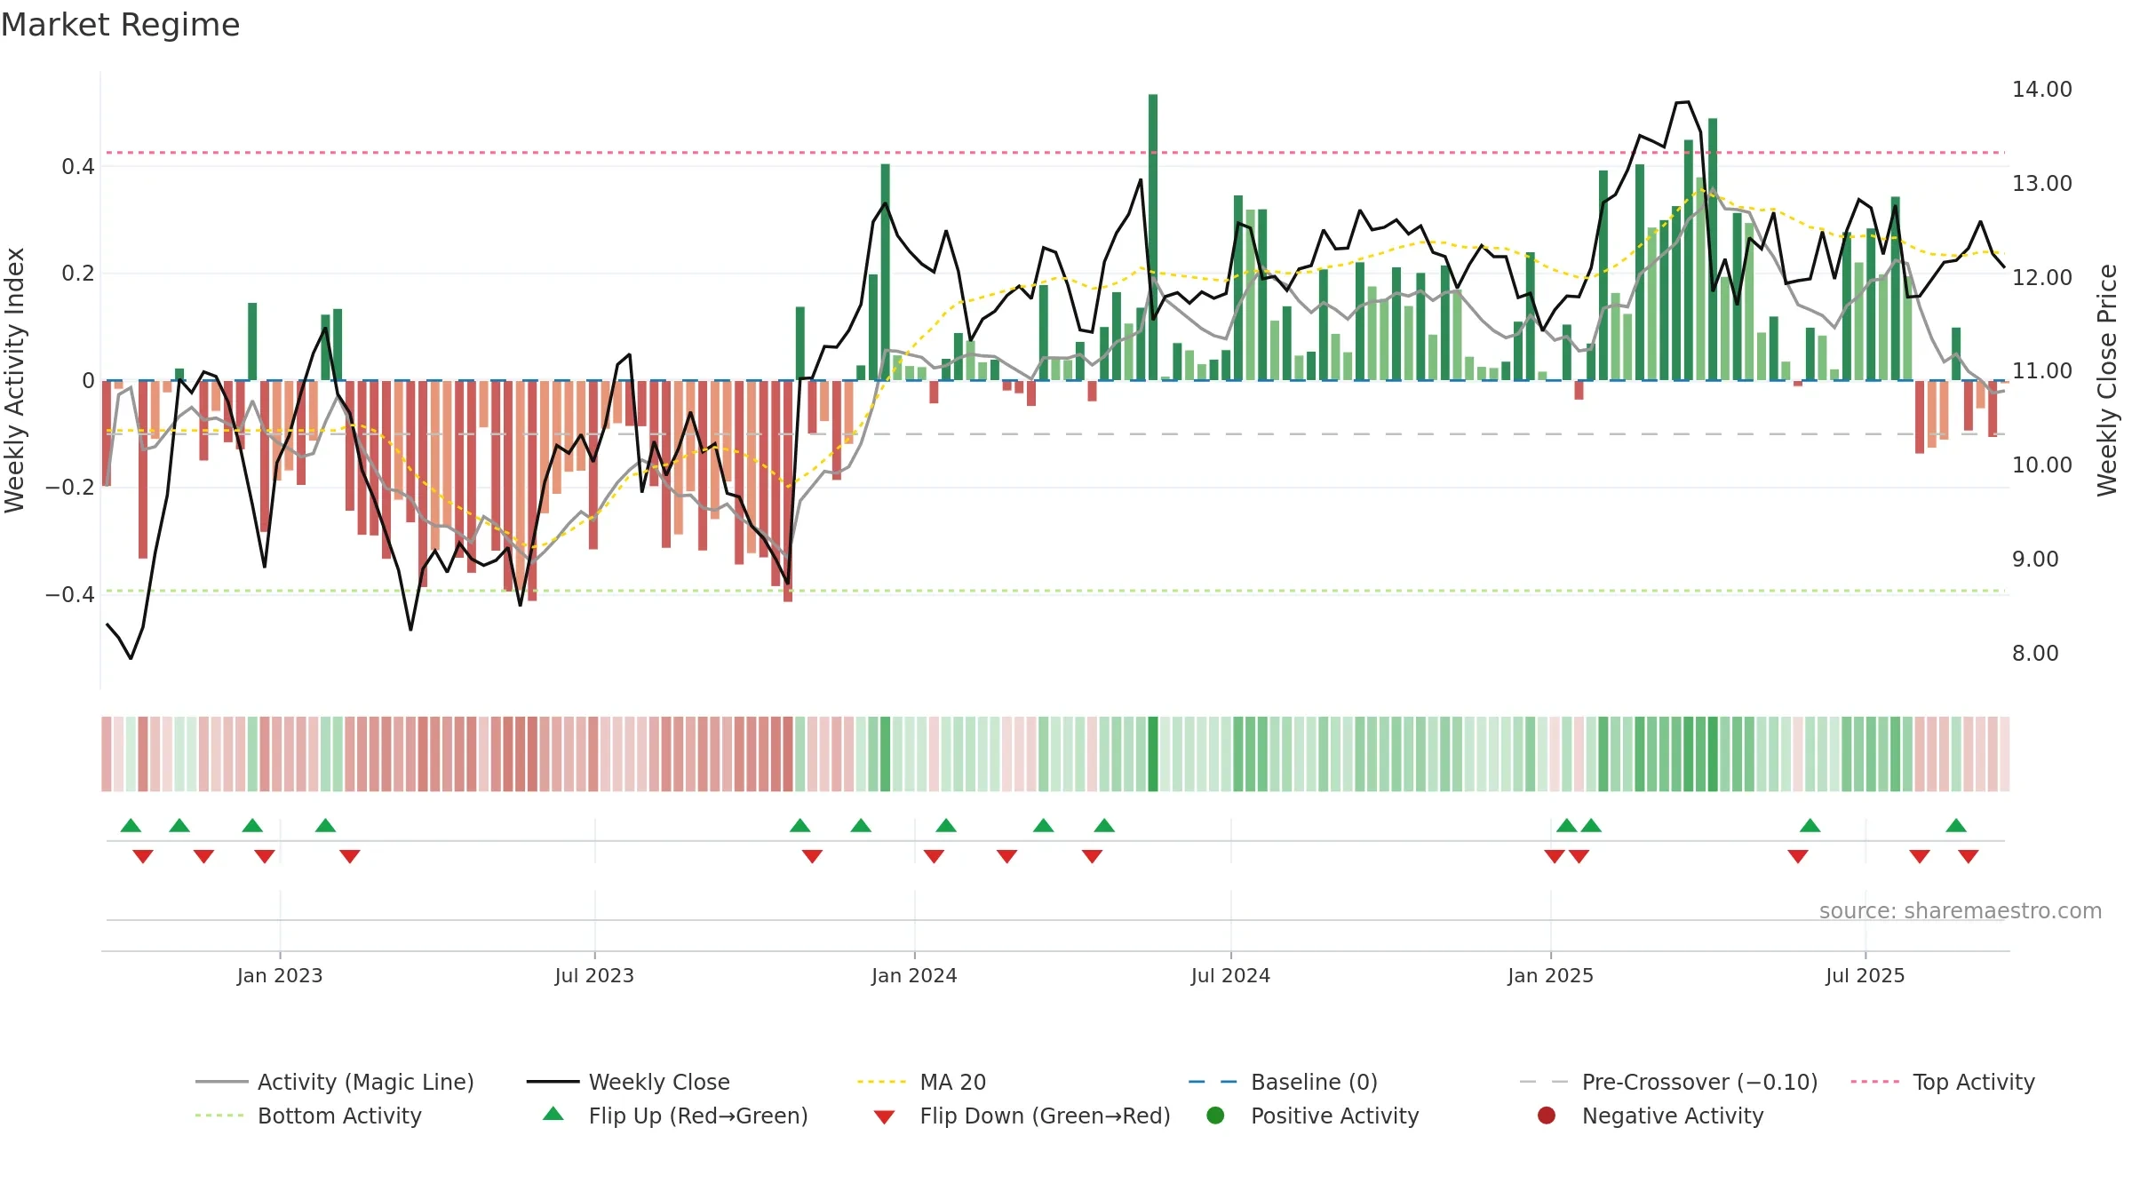The height and width of the screenshot is (1199, 2132).
Task: Click the red down-triangle icon in the legend
Action: [x=884, y=1117]
